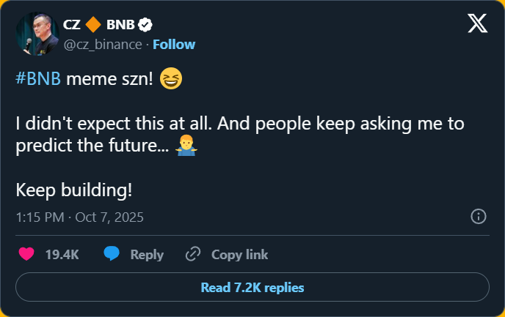
Task: Click the chain link icon
Action: [193, 255]
